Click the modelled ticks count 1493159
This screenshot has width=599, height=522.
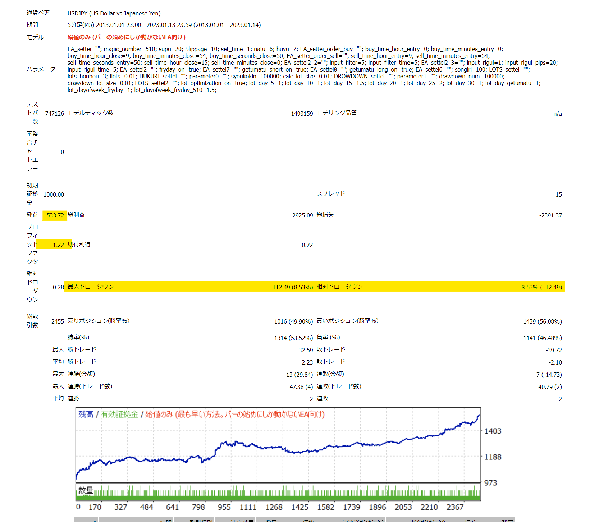[302, 114]
